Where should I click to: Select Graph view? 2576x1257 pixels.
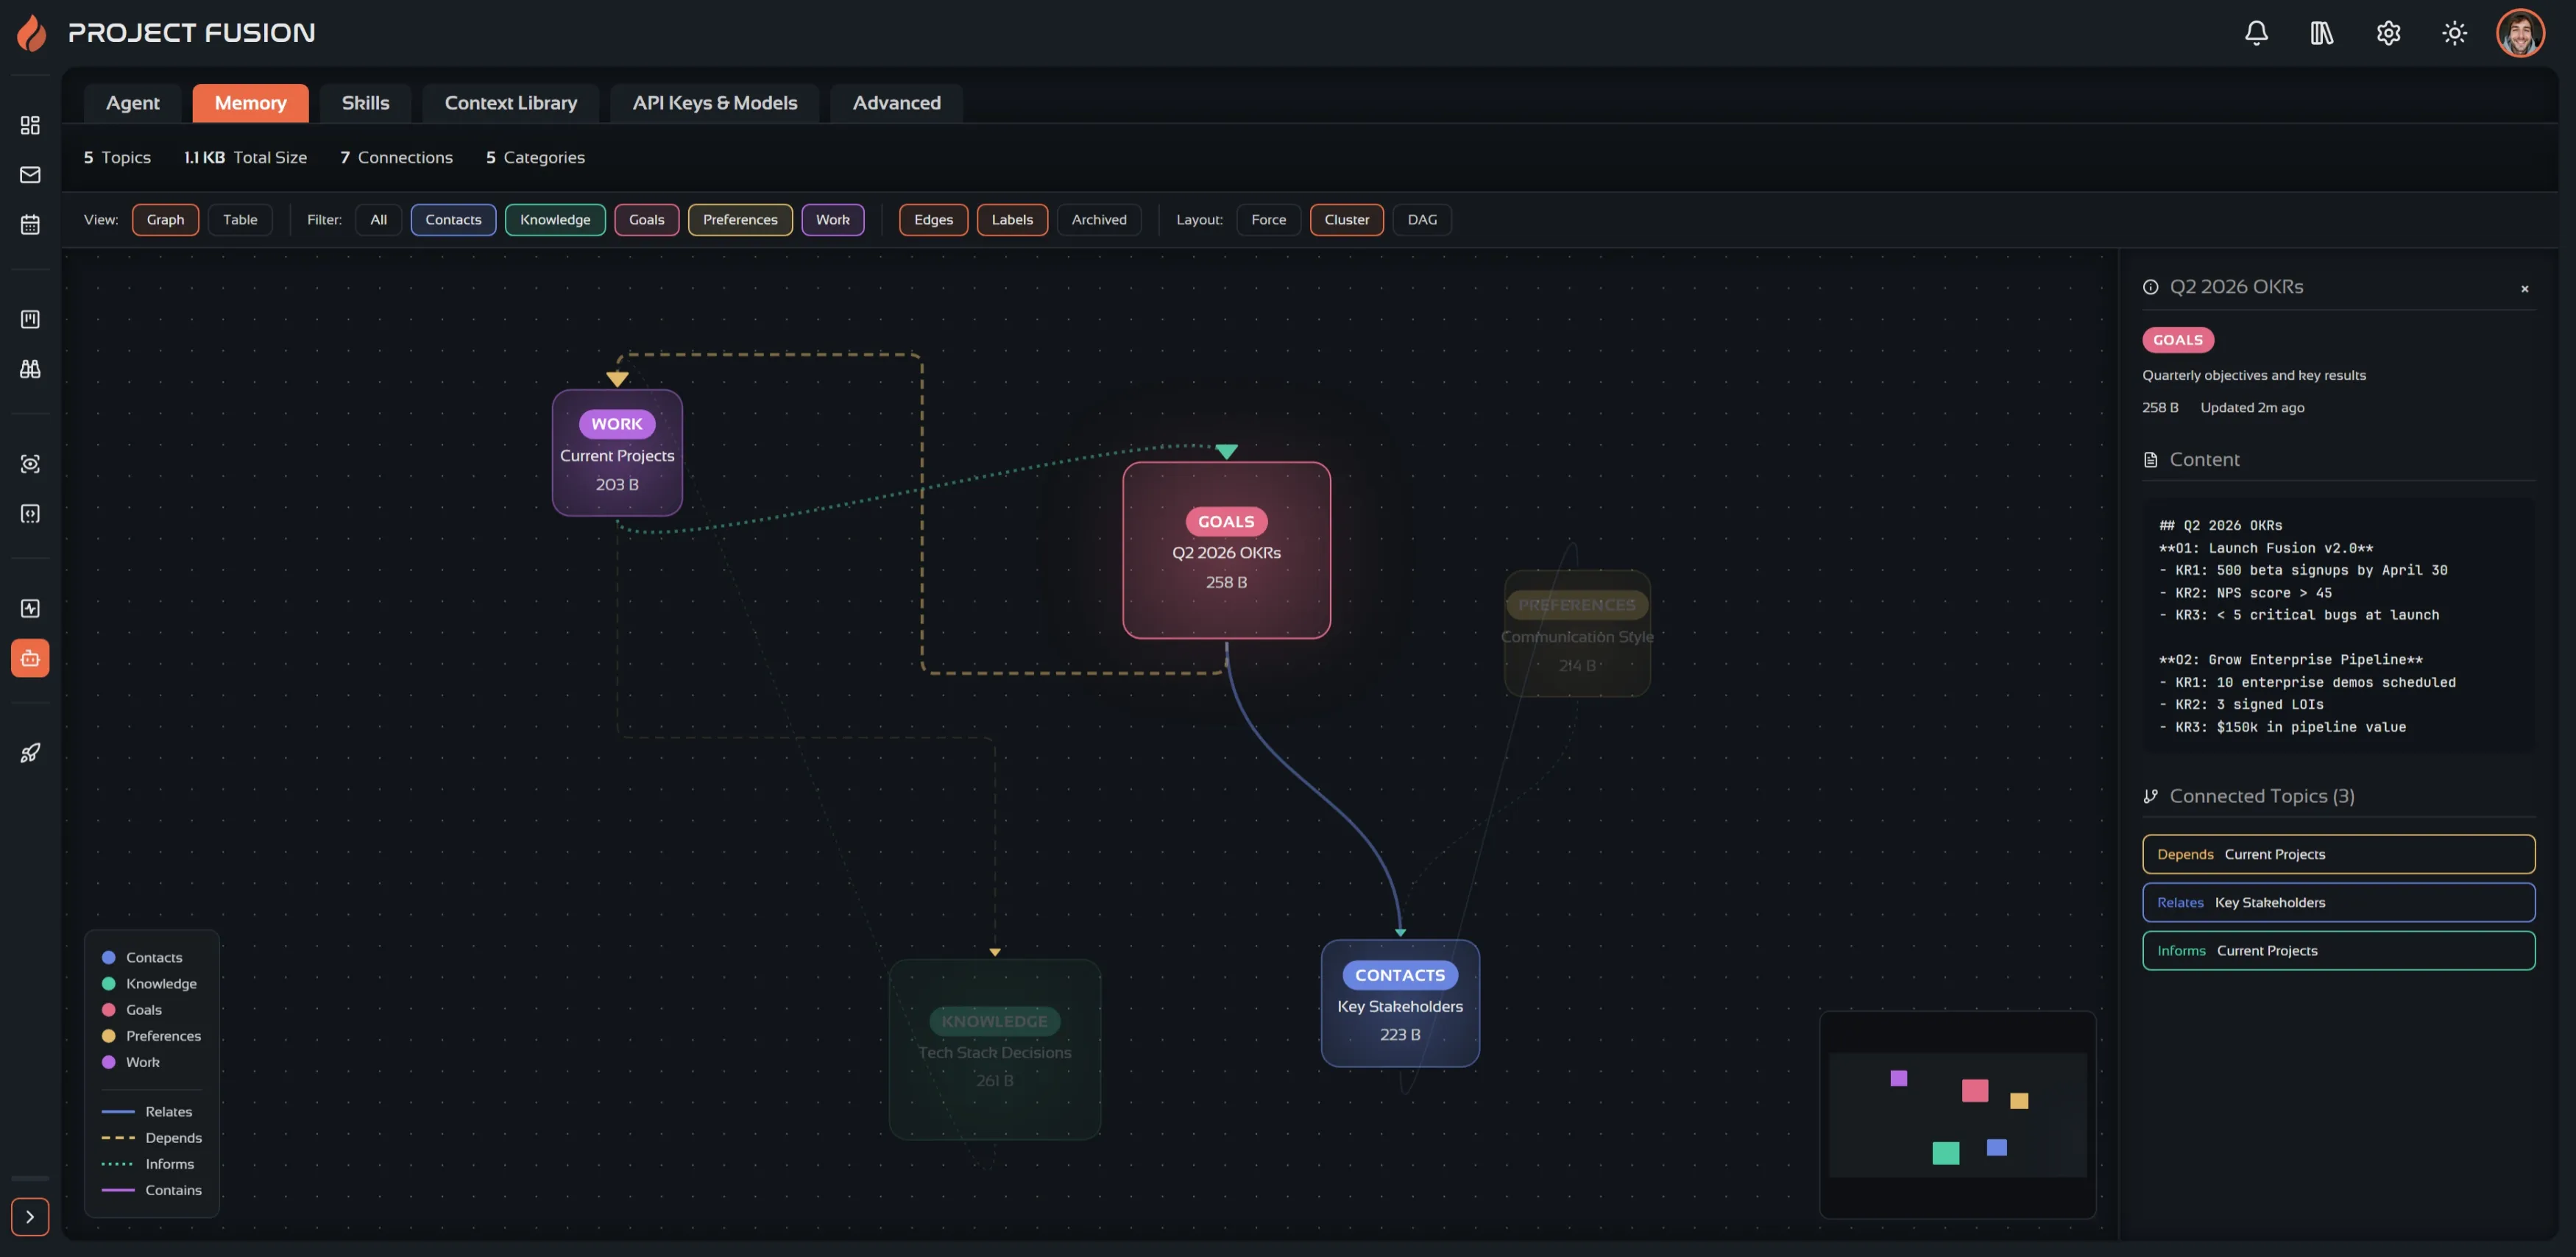click(165, 220)
